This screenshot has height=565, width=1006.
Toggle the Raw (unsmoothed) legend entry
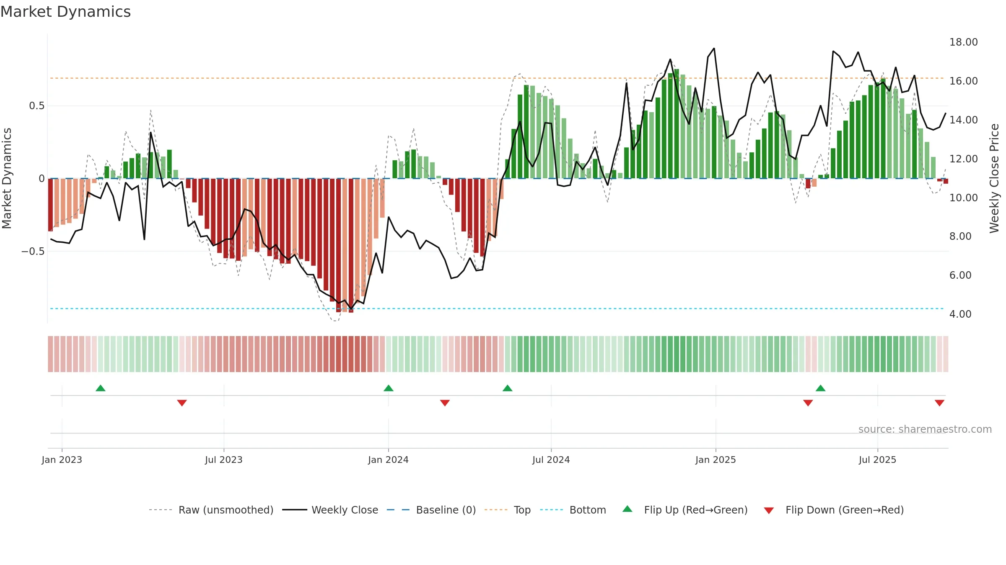pos(211,510)
